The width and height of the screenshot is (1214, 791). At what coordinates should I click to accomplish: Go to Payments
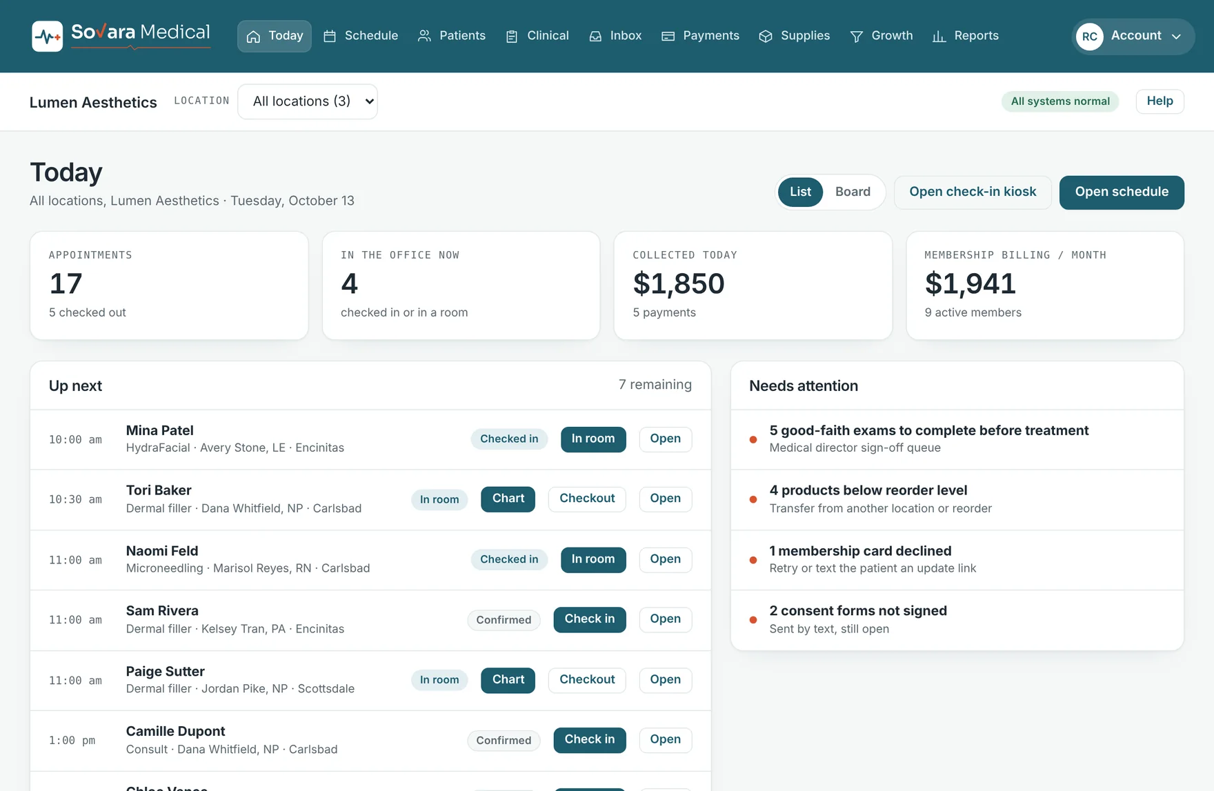click(x=700, y=36)
